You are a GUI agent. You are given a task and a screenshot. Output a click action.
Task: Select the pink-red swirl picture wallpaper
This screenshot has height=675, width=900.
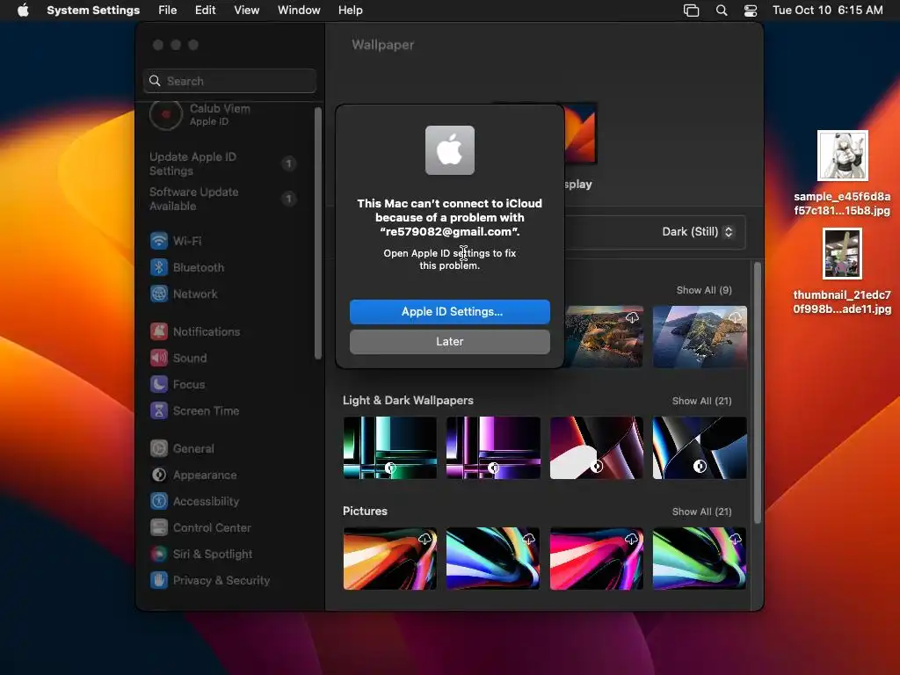(597, 558)
